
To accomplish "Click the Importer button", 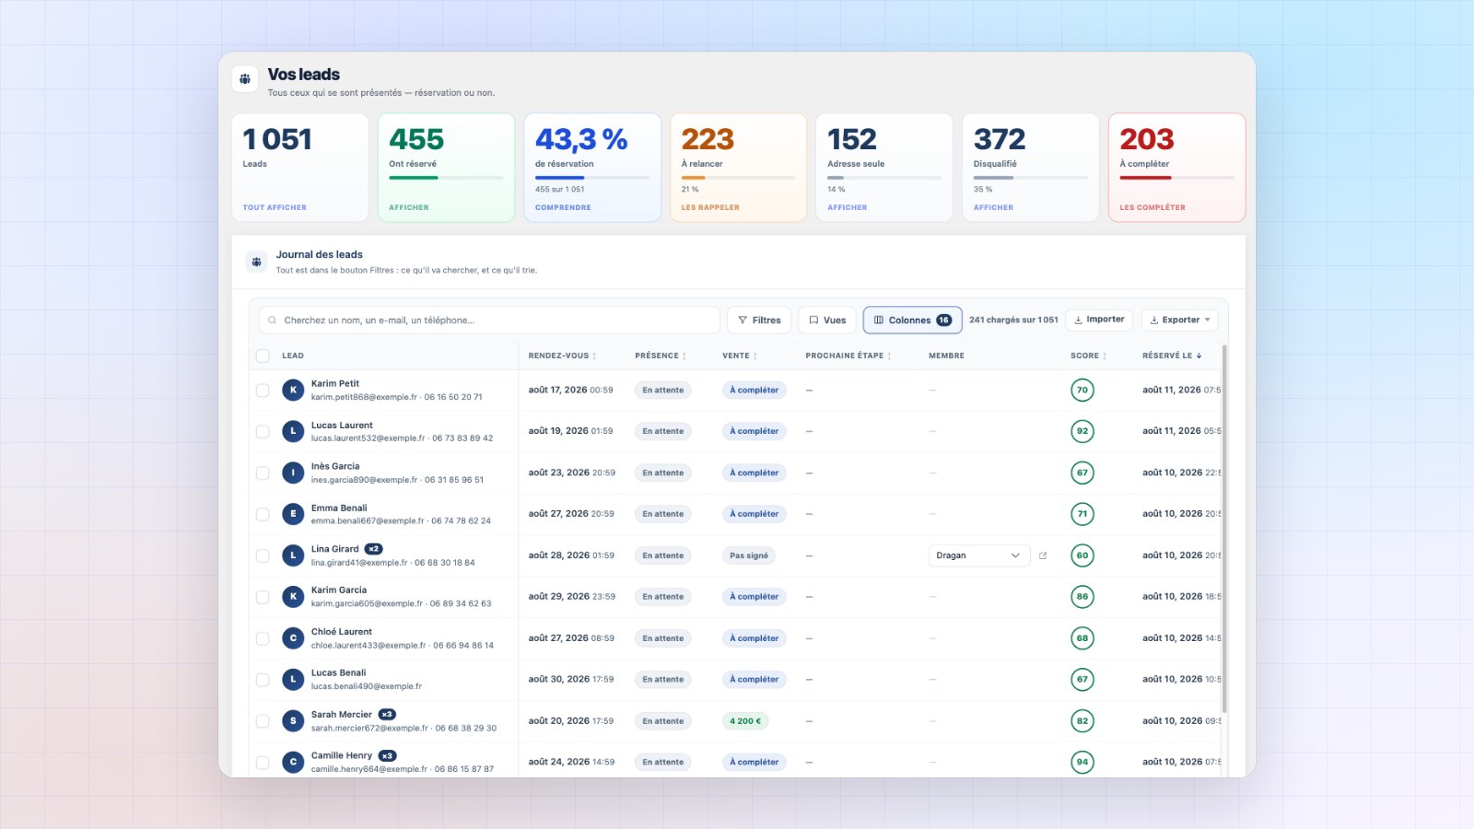I will click(1099, 320).
